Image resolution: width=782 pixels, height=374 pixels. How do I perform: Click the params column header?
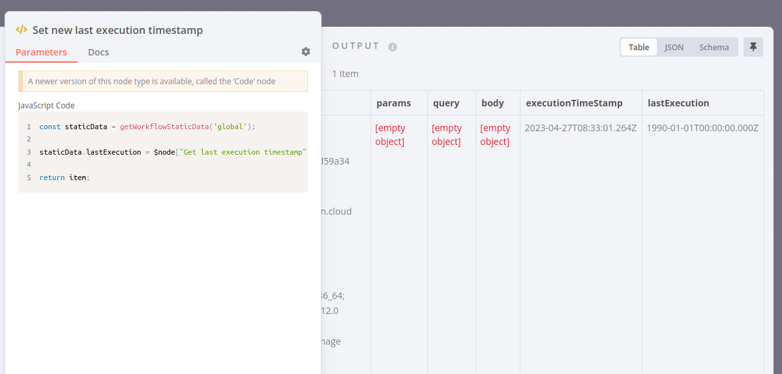[393, 103]
